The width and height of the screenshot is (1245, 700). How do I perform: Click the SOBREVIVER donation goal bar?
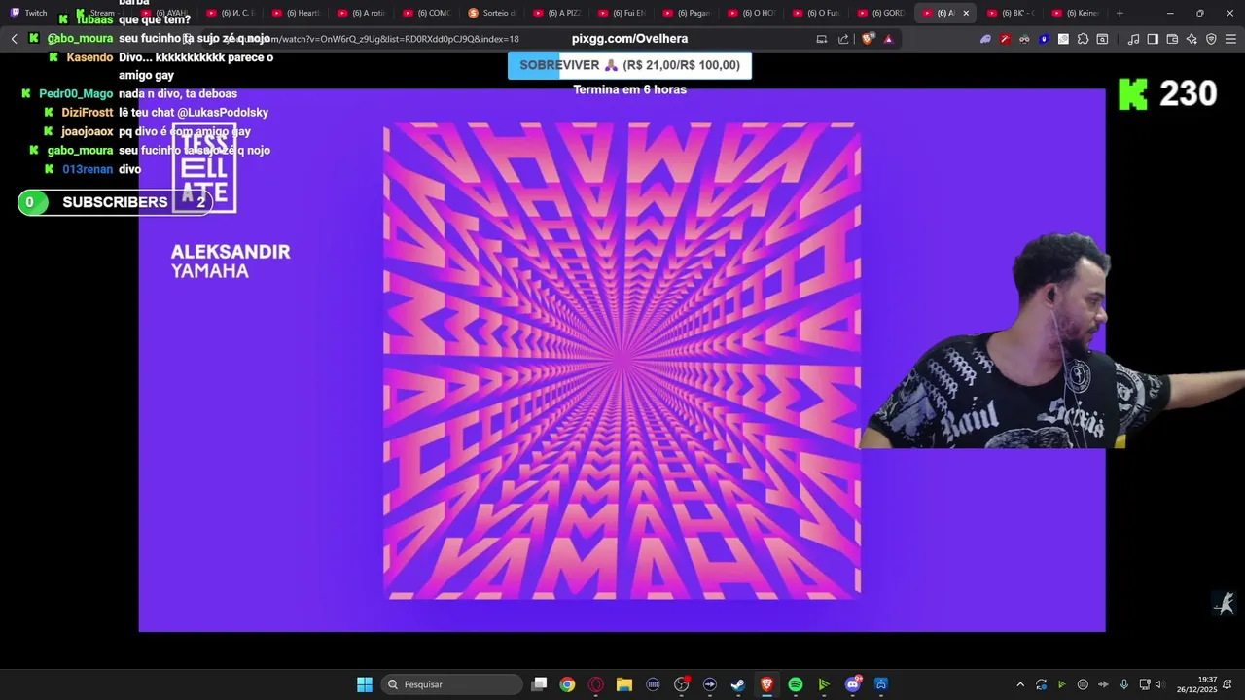point(629,65)
